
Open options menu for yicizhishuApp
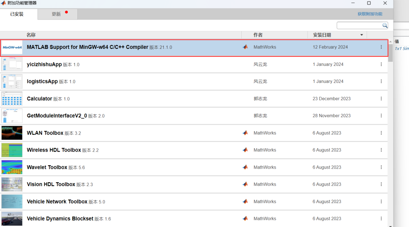[x=381, y=64]
